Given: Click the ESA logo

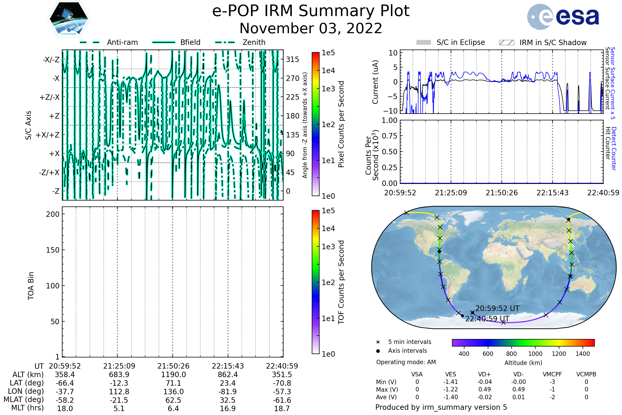Looking at the screenshot, I should (563, 17).
